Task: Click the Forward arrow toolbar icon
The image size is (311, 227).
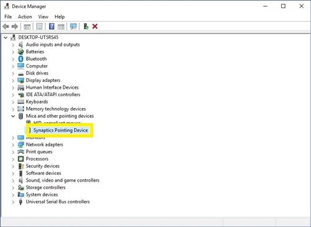Action: click(15, 27)
